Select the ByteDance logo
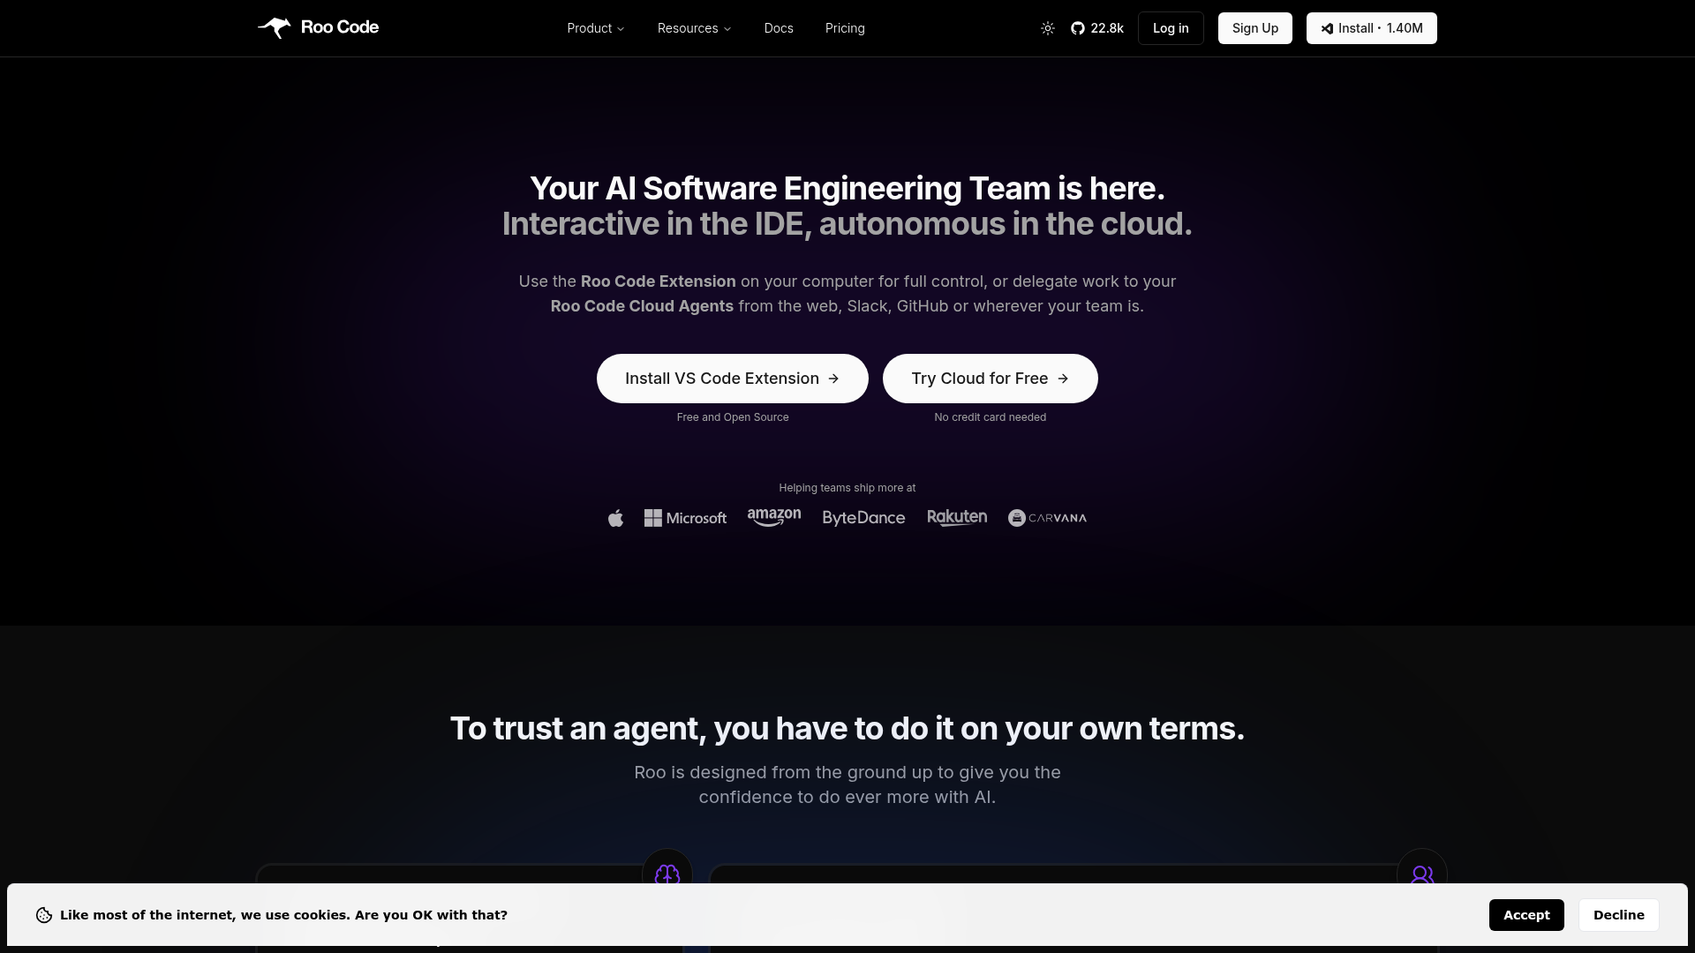This screenshot has width=1695, height=953. 863,518
